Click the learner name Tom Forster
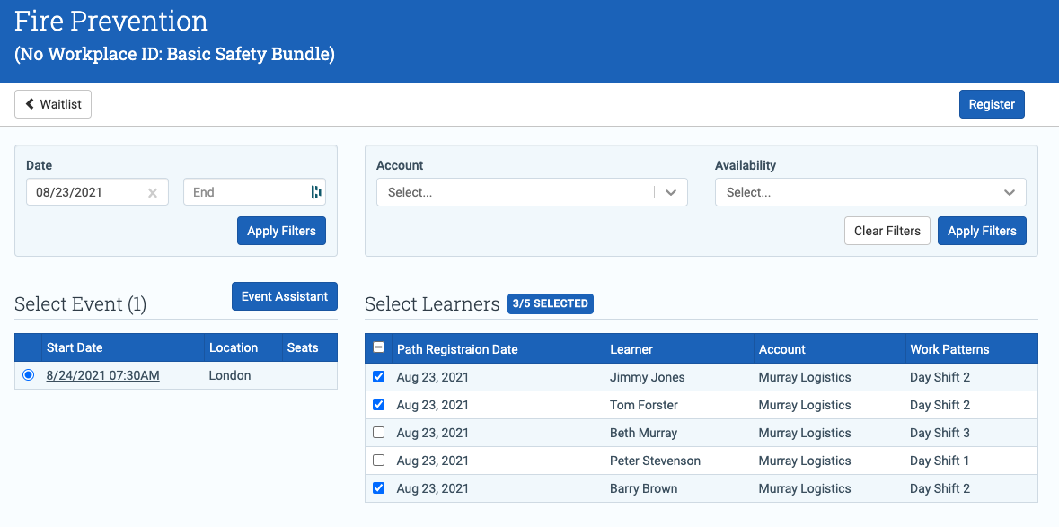1059x527 pixels. pos(644,405)
